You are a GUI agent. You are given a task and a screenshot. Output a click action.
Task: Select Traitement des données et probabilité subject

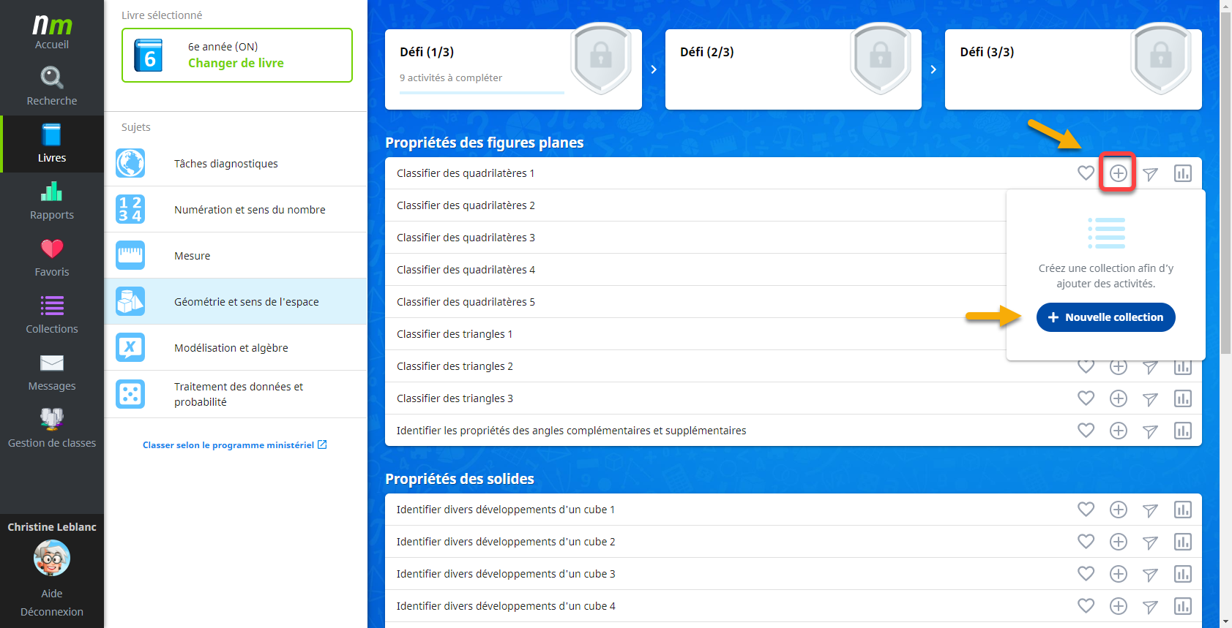(x=236, y=394)
